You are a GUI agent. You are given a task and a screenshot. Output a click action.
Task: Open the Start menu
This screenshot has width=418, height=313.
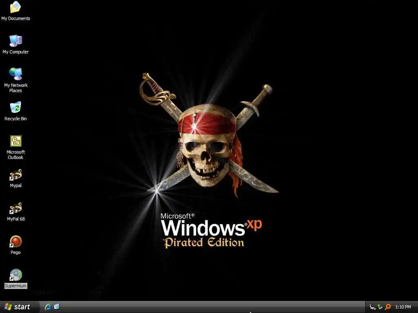pos(20,307)
